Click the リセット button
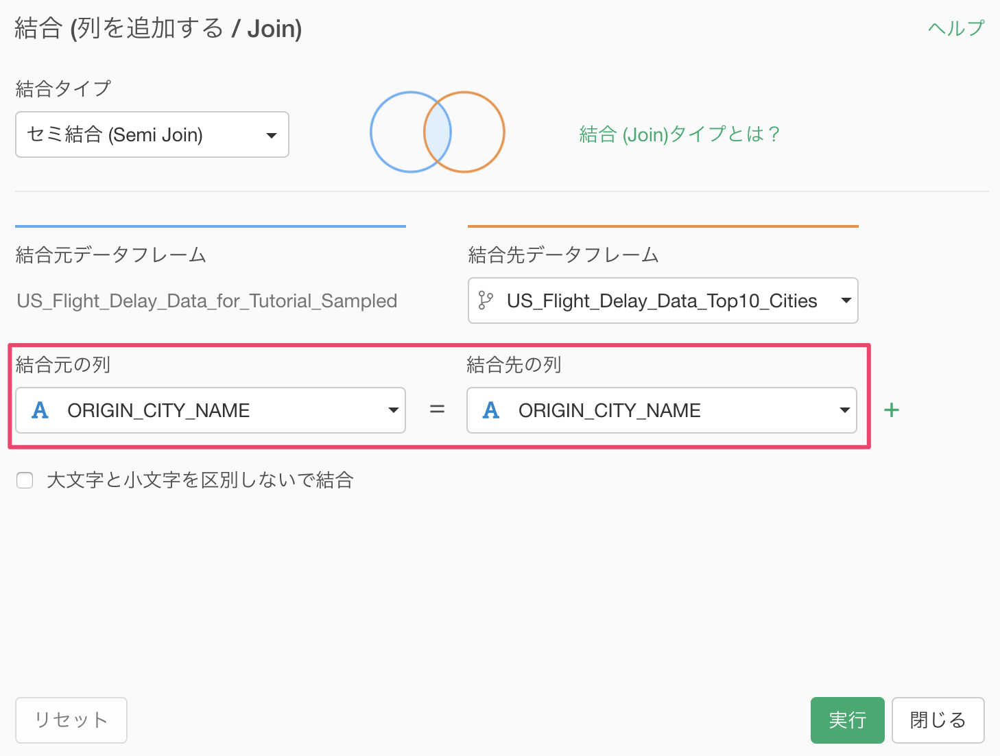The width and height of the screenshot is (1000, 756). 71,720
